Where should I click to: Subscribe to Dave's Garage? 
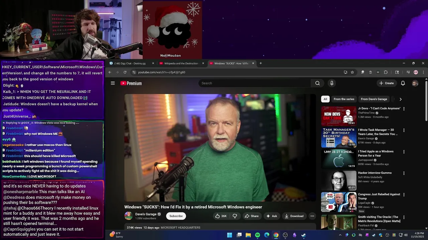coord(176,216)
